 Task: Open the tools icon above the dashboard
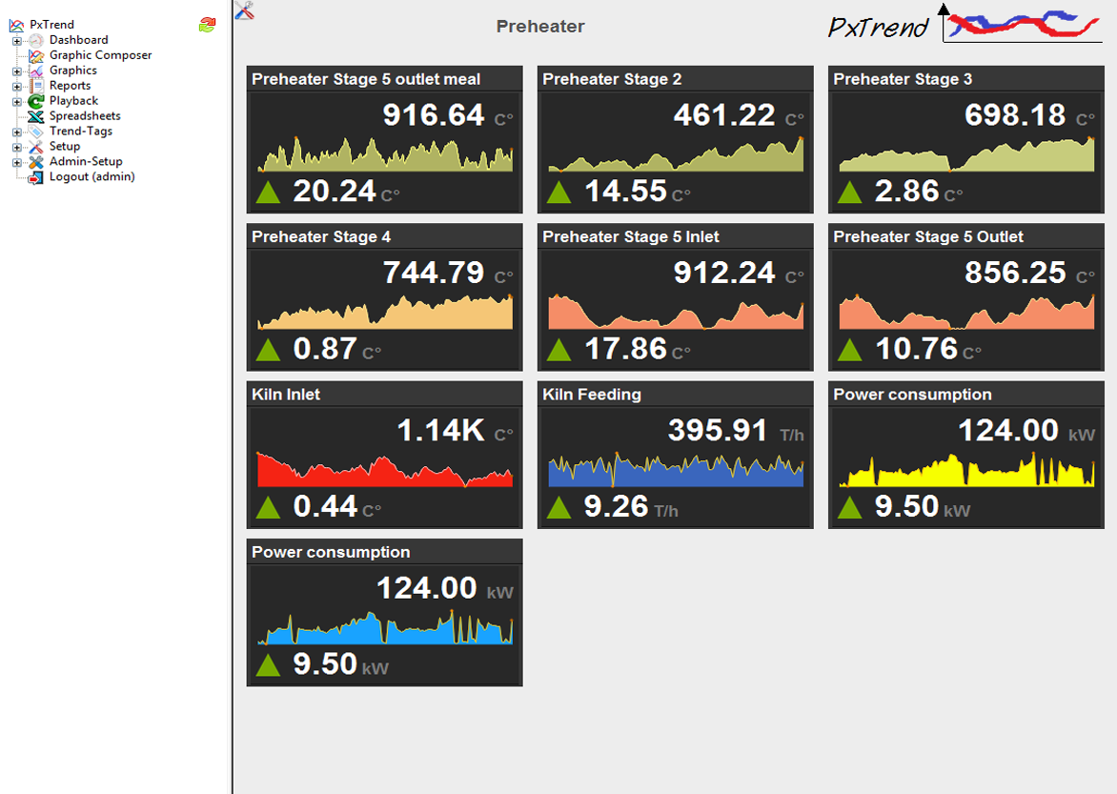coord(244,10)
